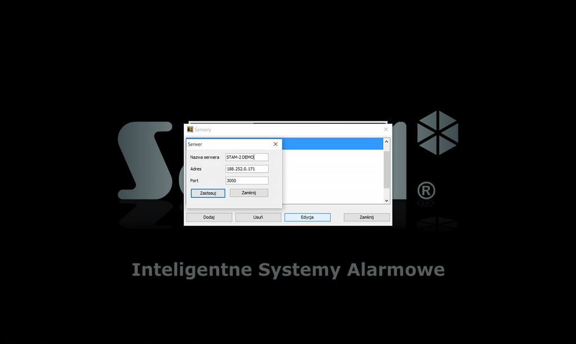Select the Port input field
Image resolution: width=576 pixels, height=344 pixels.
[x=246, y=180]
